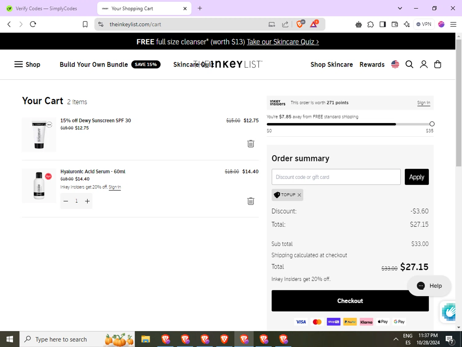Open the Leo AI sparkle icon
The width and height of the screenshot is (462, 347).
(407, 24)
